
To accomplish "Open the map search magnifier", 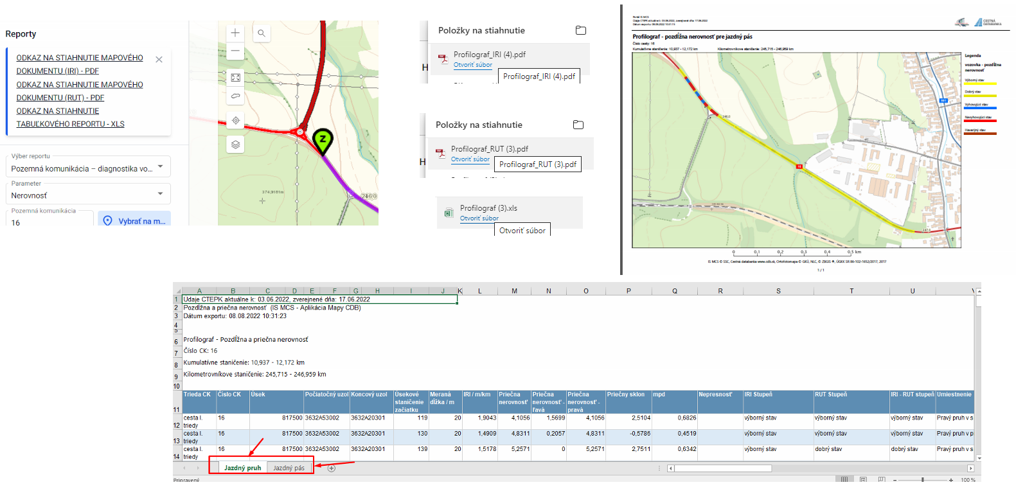I will [x=262, y=33].
